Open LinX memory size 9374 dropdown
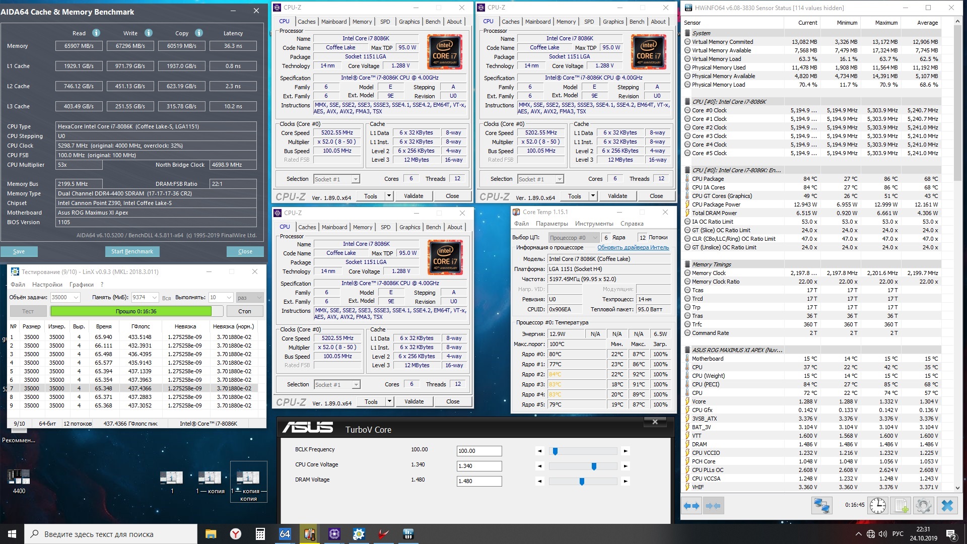The height and width of the screenshot is (544, 967). 155,297
